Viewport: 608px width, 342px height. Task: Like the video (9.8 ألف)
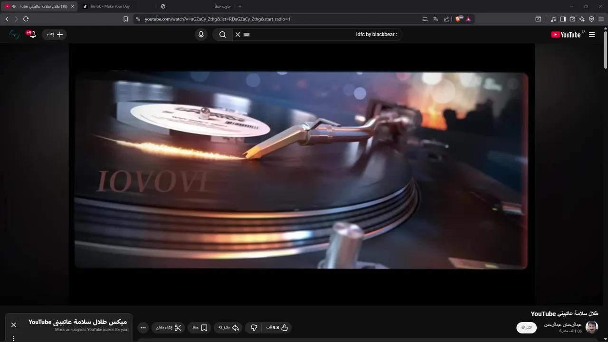point(277,328)
